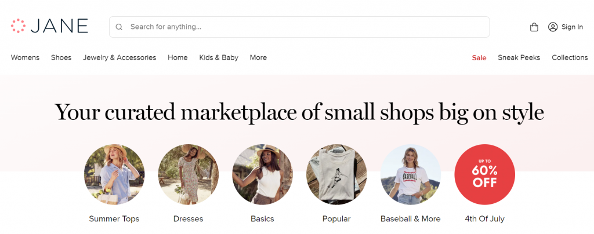The image size is (594, 234).
Task: Open Dresses category image
Action: pyautogui.click(x=189, y=174)
